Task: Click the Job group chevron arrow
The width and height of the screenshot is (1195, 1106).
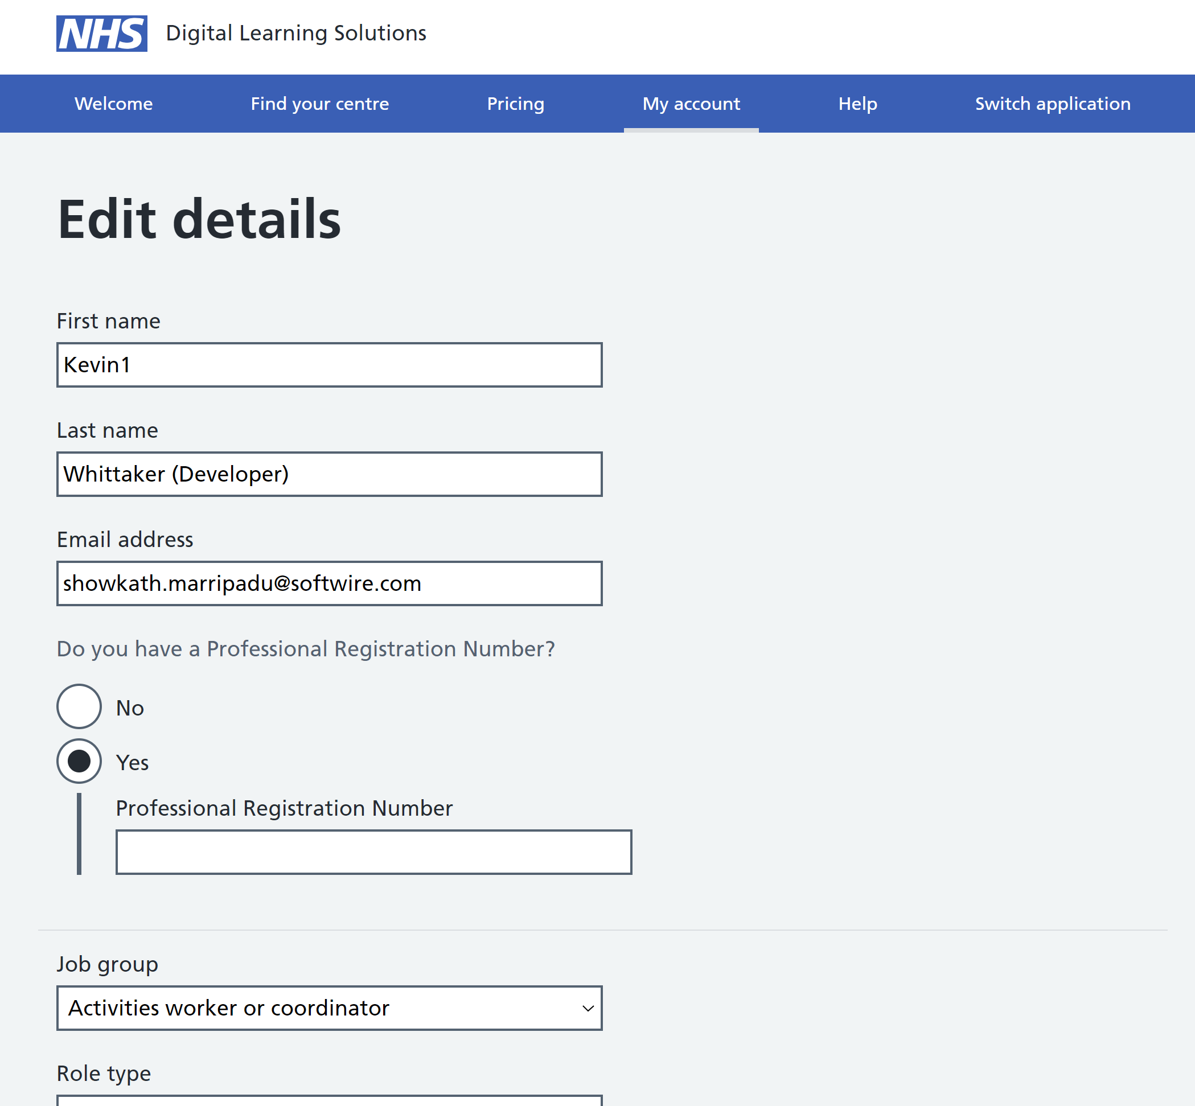Action: point(588,1009)
